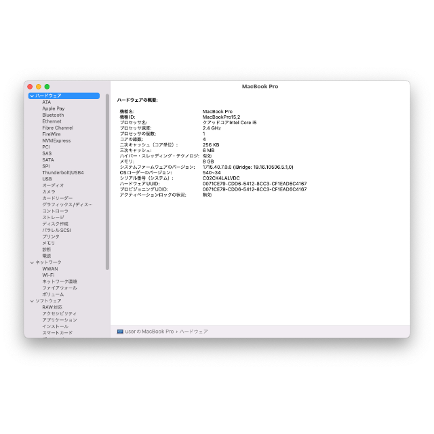The width and height of the screenshot is (434, 434).
Task: Click the memory value 8 GB
Action: coord(208,161)
